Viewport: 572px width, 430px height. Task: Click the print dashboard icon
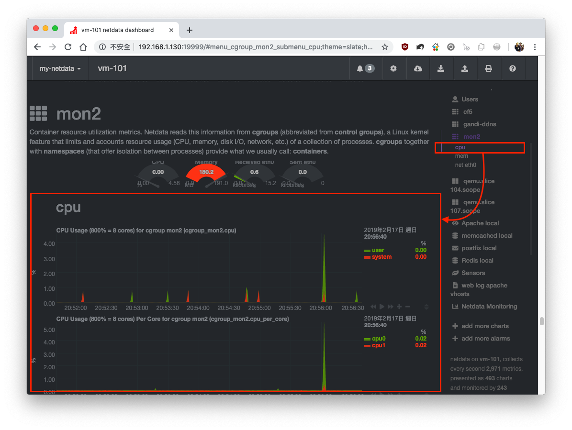(x=489, y=68)
